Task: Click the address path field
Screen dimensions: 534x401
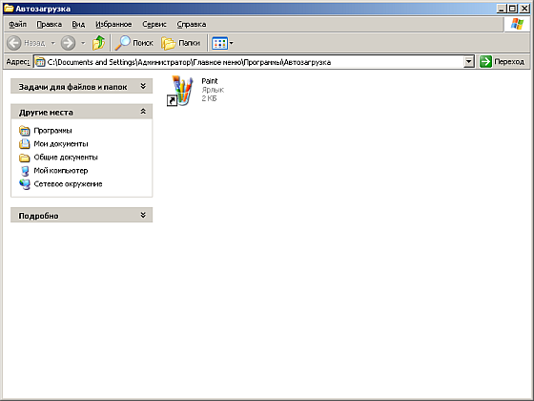Action: 254,62
